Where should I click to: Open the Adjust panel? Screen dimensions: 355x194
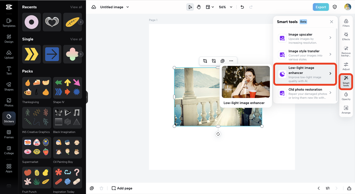point(346,67)
